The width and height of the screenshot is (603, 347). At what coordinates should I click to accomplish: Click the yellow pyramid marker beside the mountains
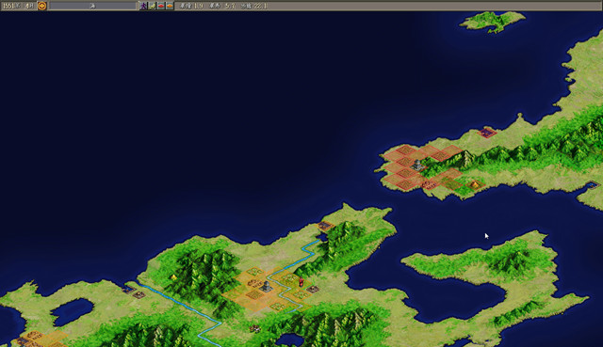click(173, 276)
